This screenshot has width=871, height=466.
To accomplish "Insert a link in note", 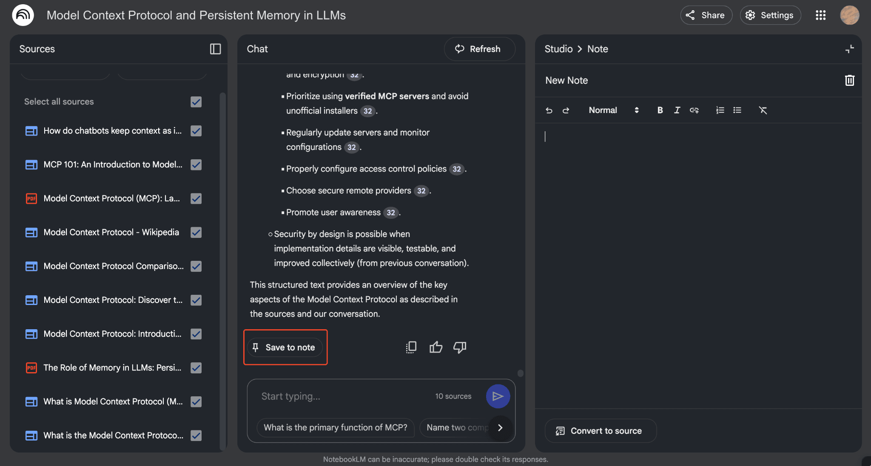I will pos(694,110).
